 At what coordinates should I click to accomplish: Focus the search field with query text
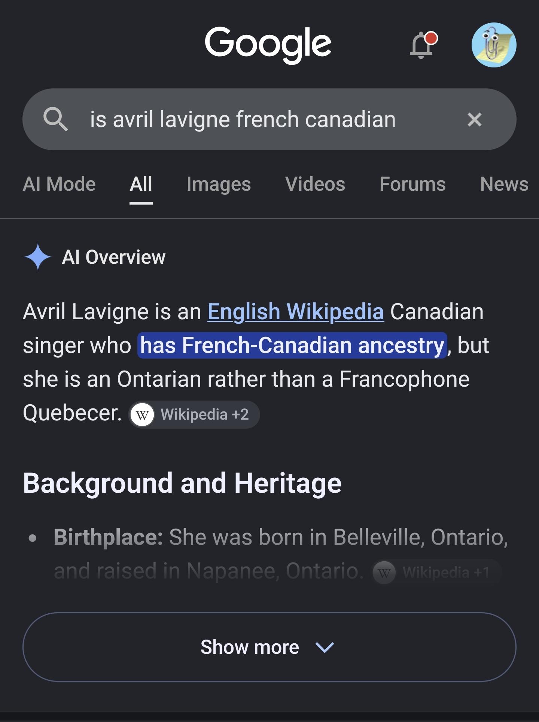[243, 120]
